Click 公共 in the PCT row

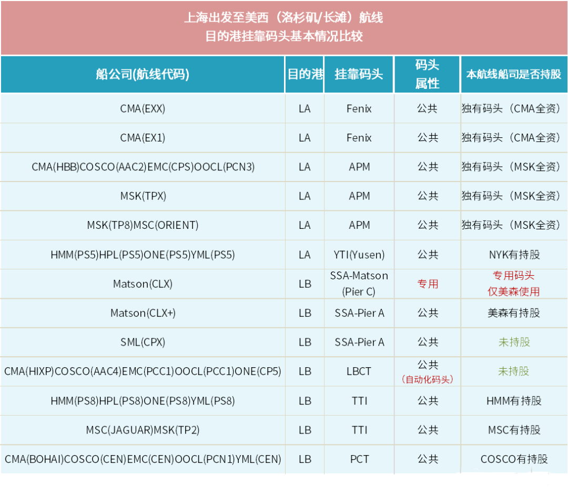(428, 459)
